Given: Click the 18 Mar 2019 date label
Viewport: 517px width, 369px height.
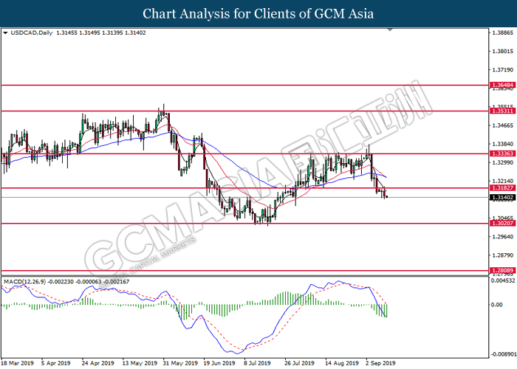Looking at the screenshot, I should [18, 363].
